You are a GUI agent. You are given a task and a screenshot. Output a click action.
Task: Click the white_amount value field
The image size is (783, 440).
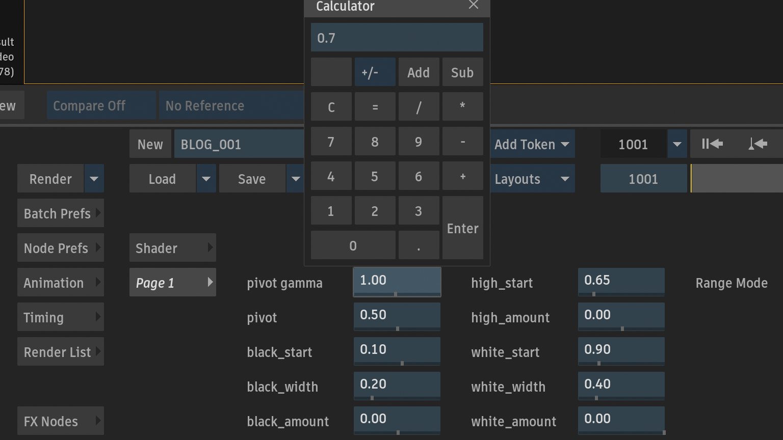pos(621,420)
